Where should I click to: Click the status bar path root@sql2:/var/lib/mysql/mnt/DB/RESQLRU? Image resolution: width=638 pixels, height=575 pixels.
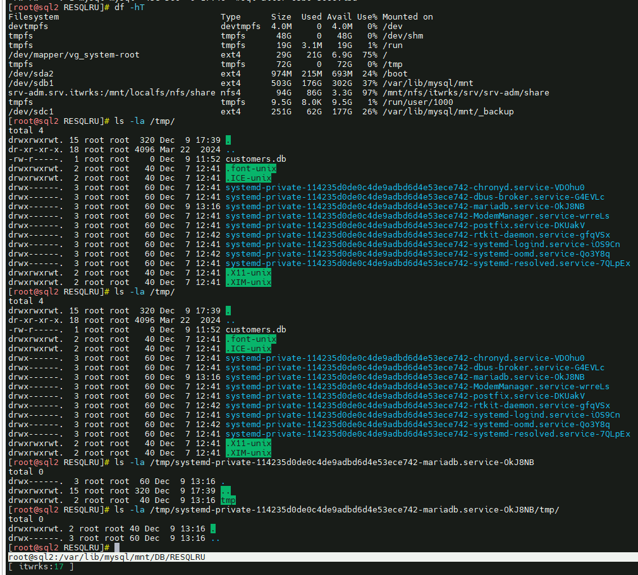(x=107, y=557)
